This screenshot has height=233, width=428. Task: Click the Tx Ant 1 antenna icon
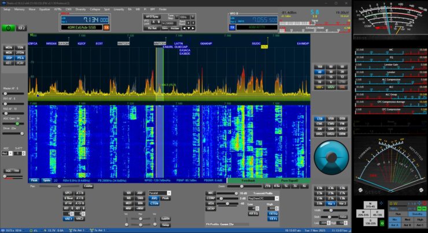coord(92,231)
